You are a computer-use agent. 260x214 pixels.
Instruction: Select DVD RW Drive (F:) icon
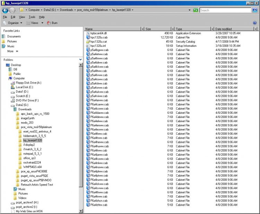pos(13,101)
